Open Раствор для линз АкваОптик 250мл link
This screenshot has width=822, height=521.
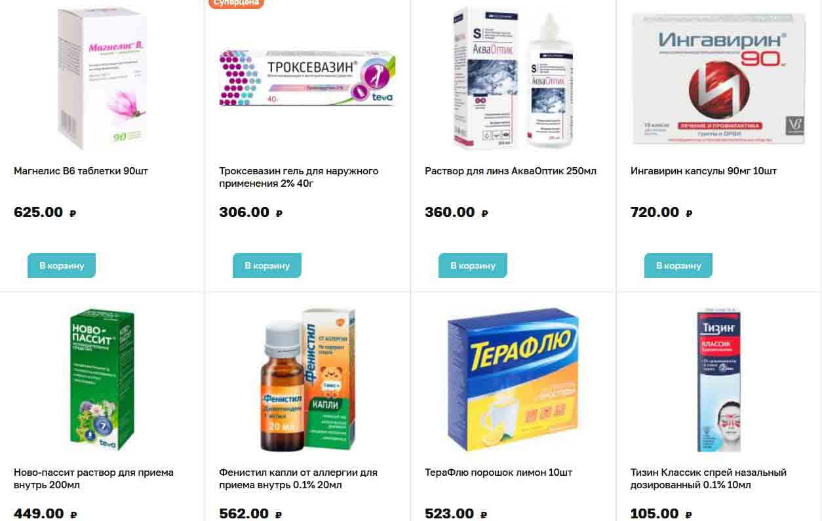(511, 171)
